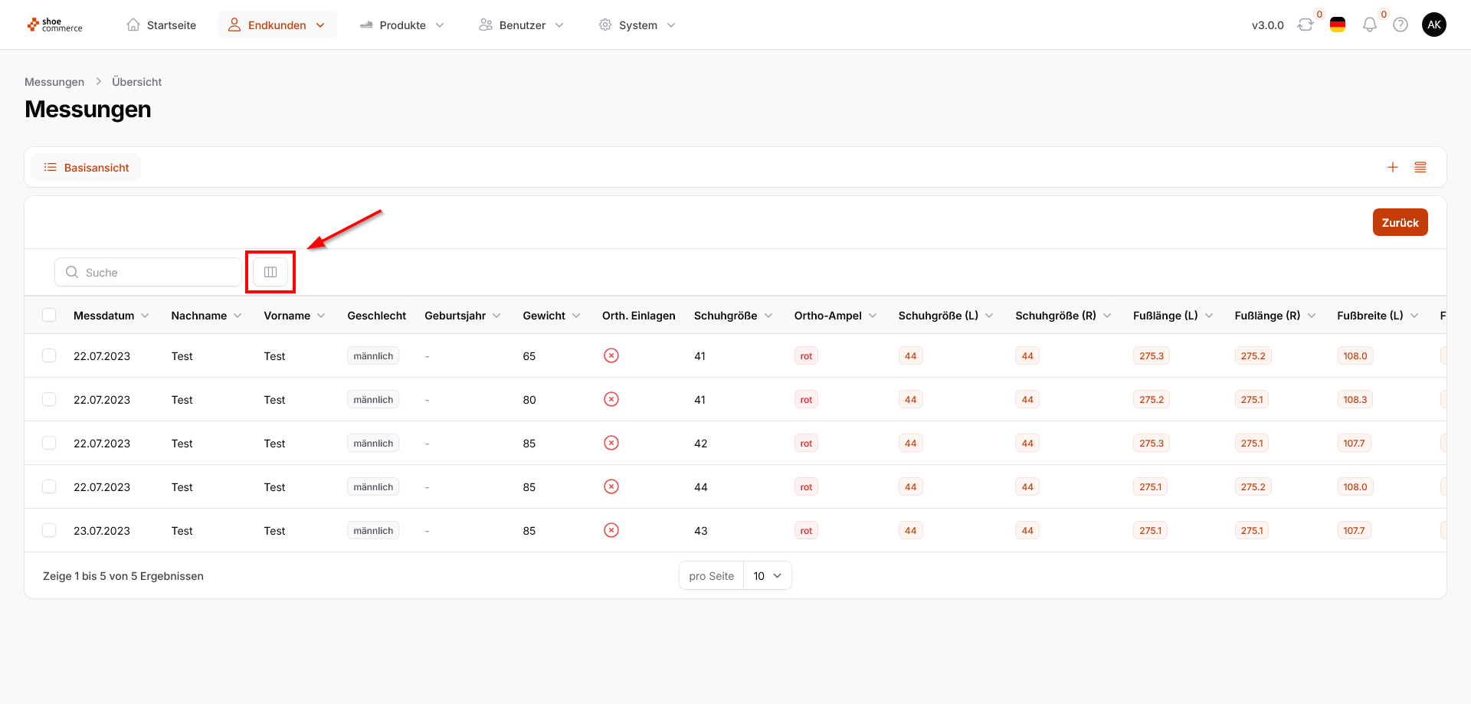1471x704 pixels.
Task: Click the plus icon to add view
Action: point(1393,167)
